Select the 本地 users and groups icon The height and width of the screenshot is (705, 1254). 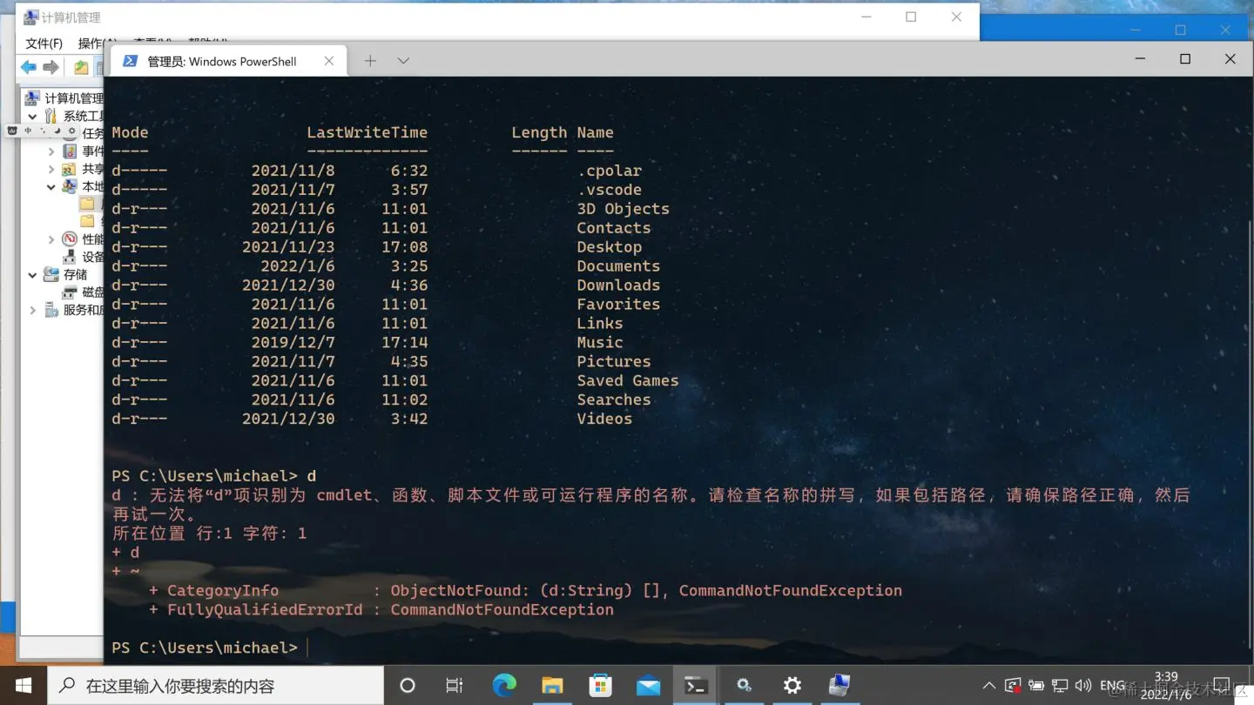(70, 186)
